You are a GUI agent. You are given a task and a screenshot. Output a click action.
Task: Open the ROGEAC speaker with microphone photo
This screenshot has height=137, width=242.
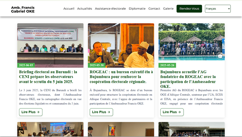[121, 45]
